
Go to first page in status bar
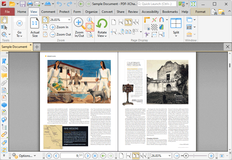coord(49,156)
